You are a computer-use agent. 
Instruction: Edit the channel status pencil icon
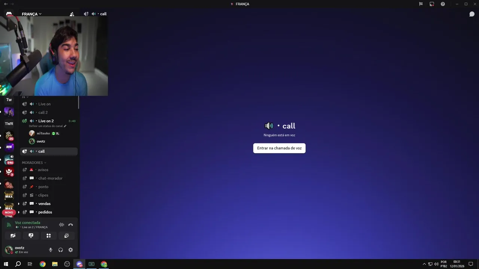tap(65, 126)
